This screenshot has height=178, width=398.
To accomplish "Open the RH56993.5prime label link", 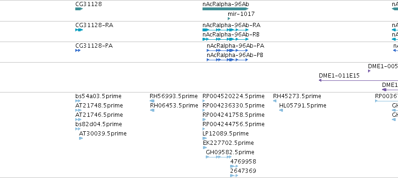I will (174, 96).
